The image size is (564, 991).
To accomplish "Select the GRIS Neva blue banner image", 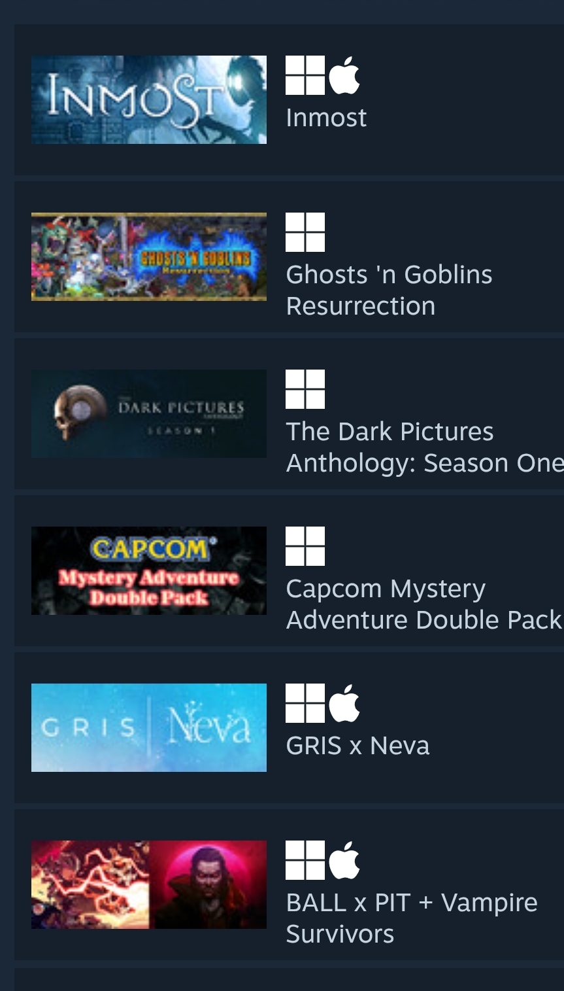I will click(x=149, y=727).
